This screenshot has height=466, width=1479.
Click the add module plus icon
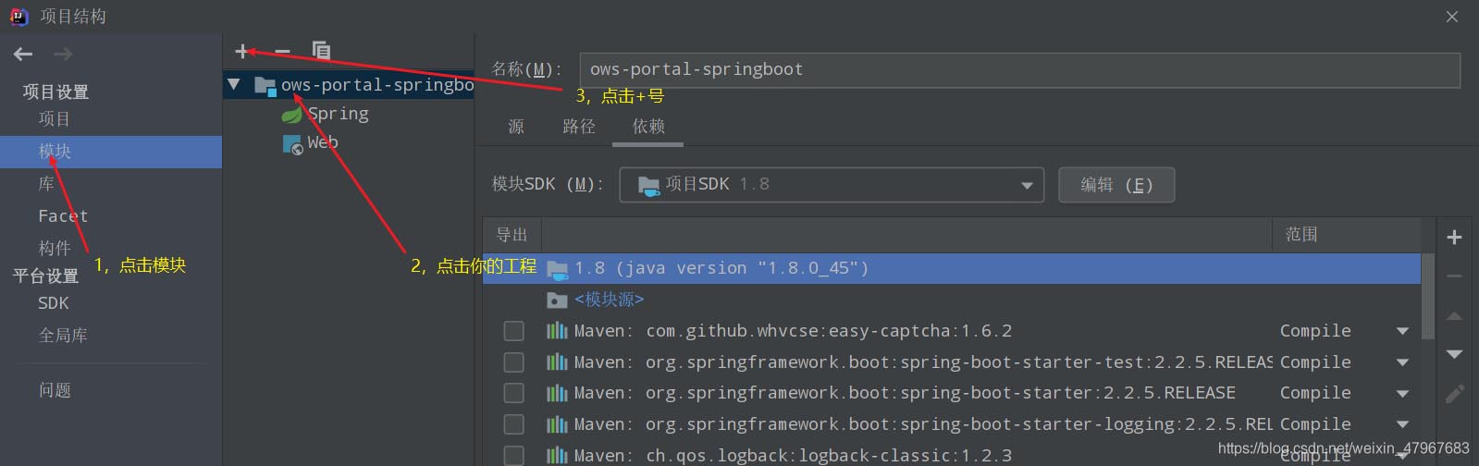pyautogui.click(x=242, y=52)
